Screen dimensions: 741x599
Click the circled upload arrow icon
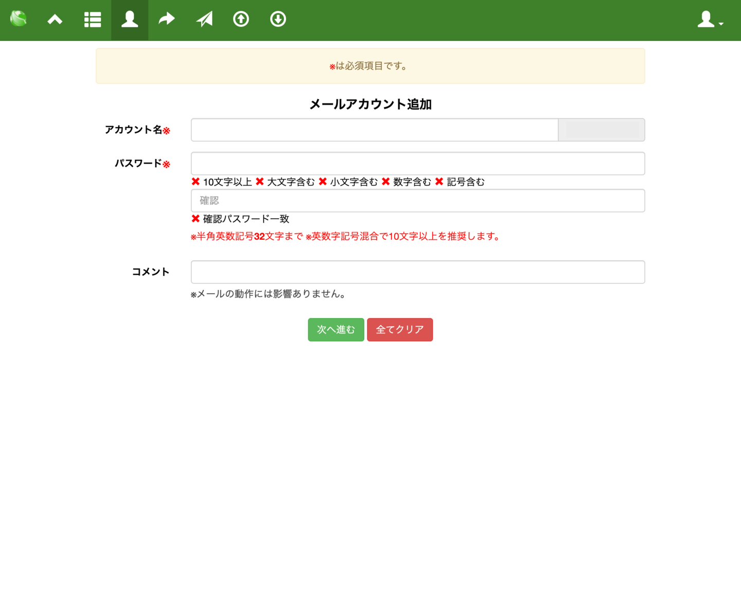241,20
